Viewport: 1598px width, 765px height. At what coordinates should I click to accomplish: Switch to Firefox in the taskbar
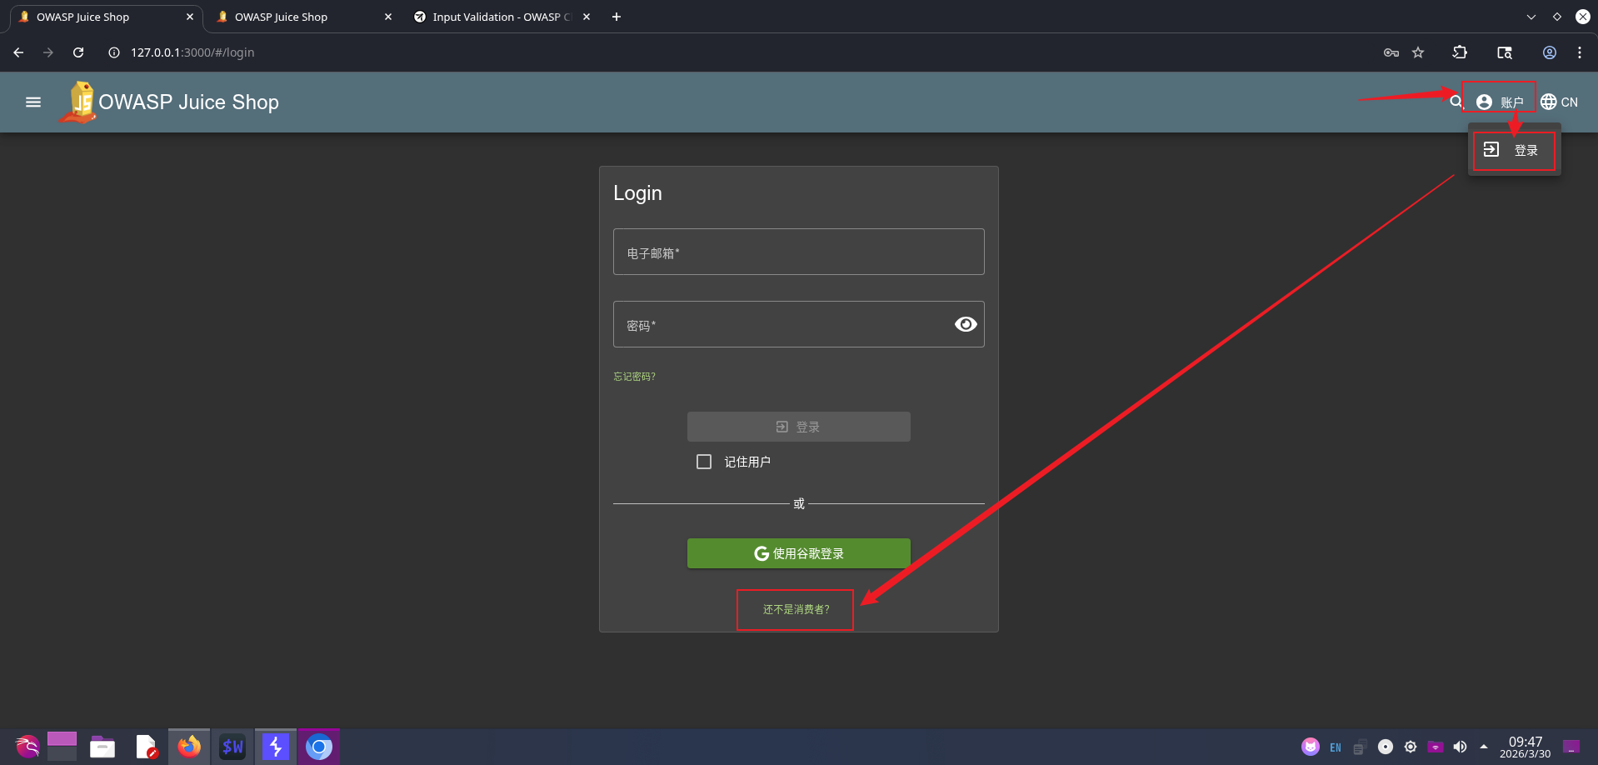[x=189, y=747]
